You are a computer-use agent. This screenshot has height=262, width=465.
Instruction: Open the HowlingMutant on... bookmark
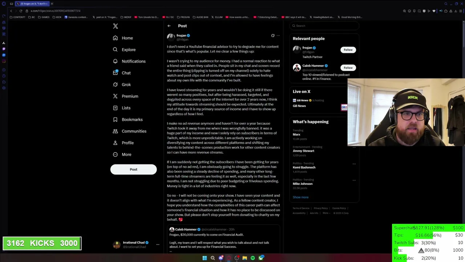click(323, 17)
